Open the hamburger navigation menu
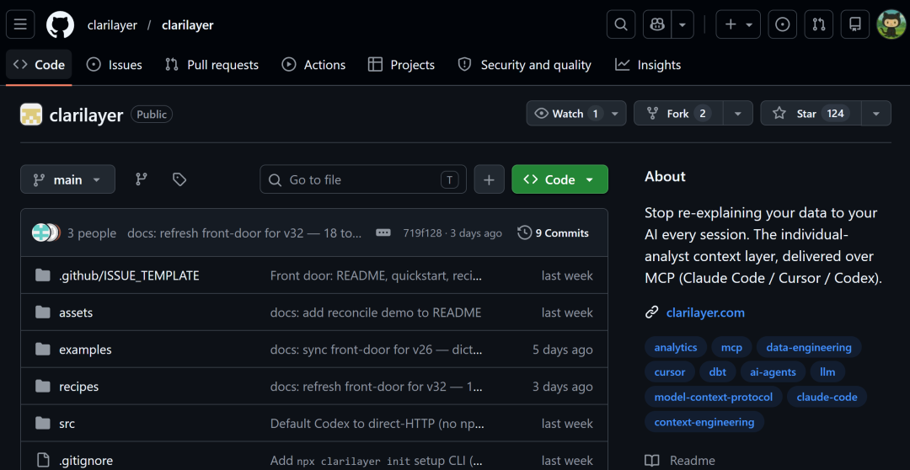910x470 pixels. (20, 24)
